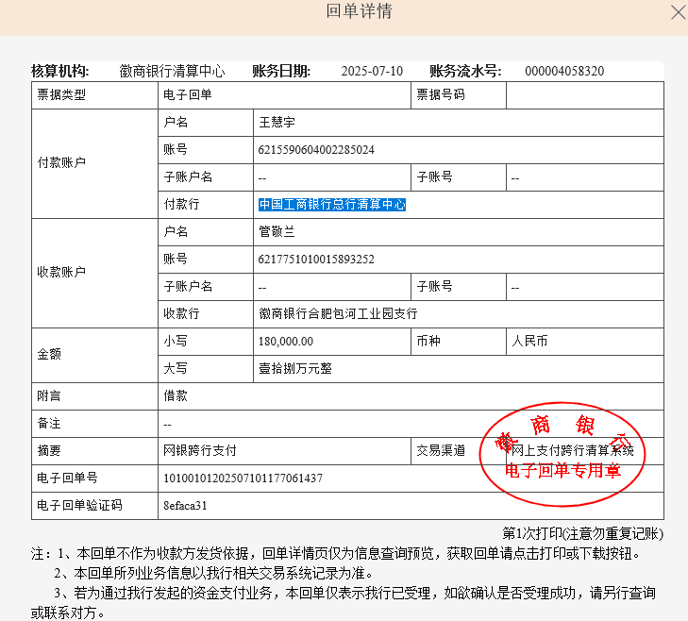The width and height of the screenshot is (688, 621).
Task: Click the 摘要 value 网银跨行支付
Action: pyautogui.click(x=200, y=451)
